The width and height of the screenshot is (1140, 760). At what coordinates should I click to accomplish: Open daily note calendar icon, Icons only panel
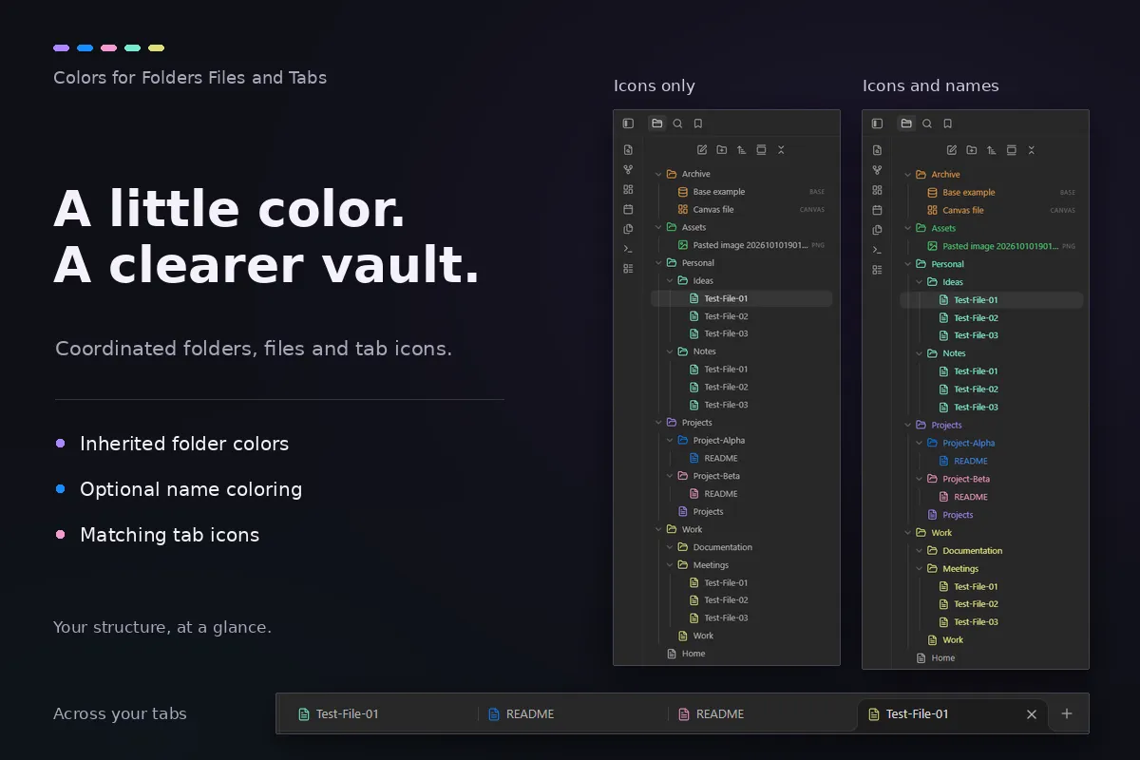tap(628, 209)
